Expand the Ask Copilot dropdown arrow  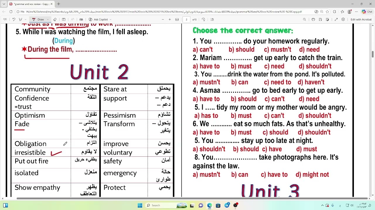pyautogui.click(x=110, y=20)
